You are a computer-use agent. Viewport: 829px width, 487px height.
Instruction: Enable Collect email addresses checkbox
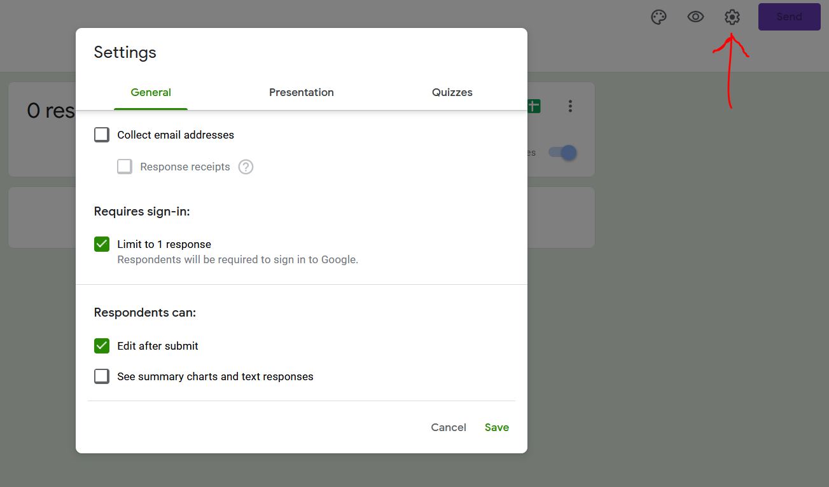point(102,135)
